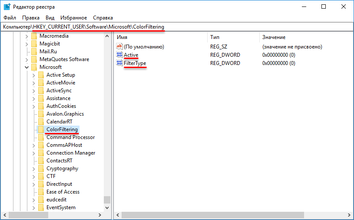Image resolution: width=354 pixels, height=220 pixels.
Task: Open the Справка menu
Action: [x=103, y=18]
